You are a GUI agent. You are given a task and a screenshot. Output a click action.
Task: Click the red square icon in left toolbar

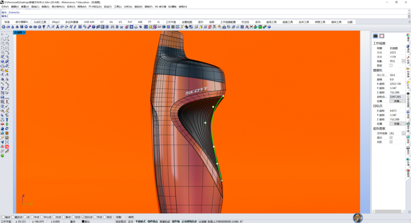point(7,147)
